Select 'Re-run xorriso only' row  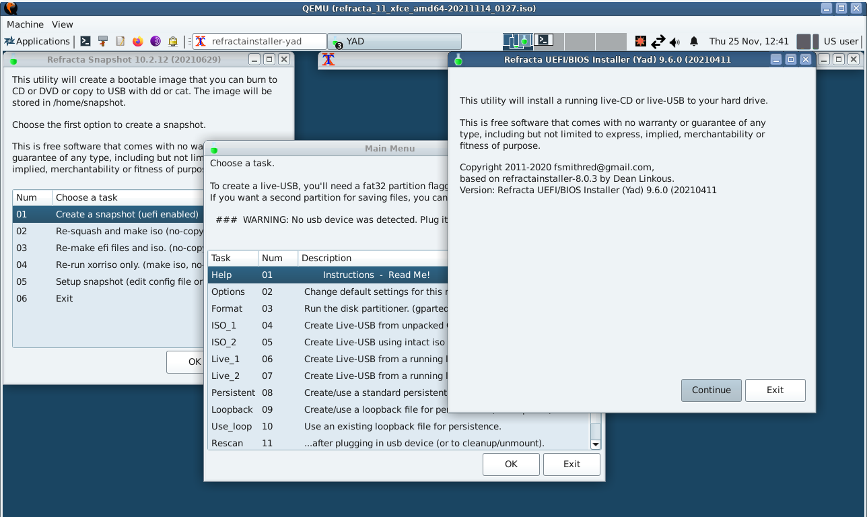point(108,265)
